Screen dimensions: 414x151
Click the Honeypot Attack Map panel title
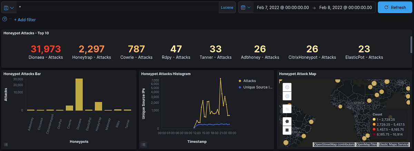pyautogui.click(x=297, y=74)
